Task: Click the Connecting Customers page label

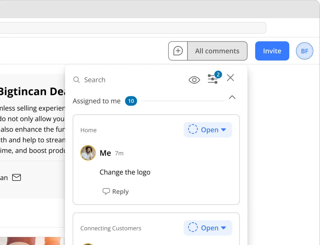Action: 111,228
